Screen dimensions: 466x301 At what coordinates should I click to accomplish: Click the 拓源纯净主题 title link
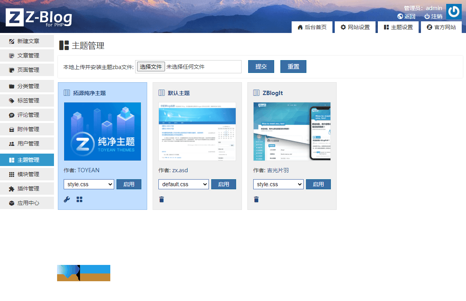[x=89, y=93]
